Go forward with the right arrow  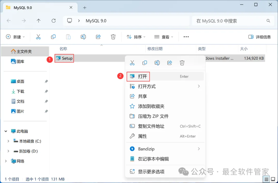click(24, 21)
